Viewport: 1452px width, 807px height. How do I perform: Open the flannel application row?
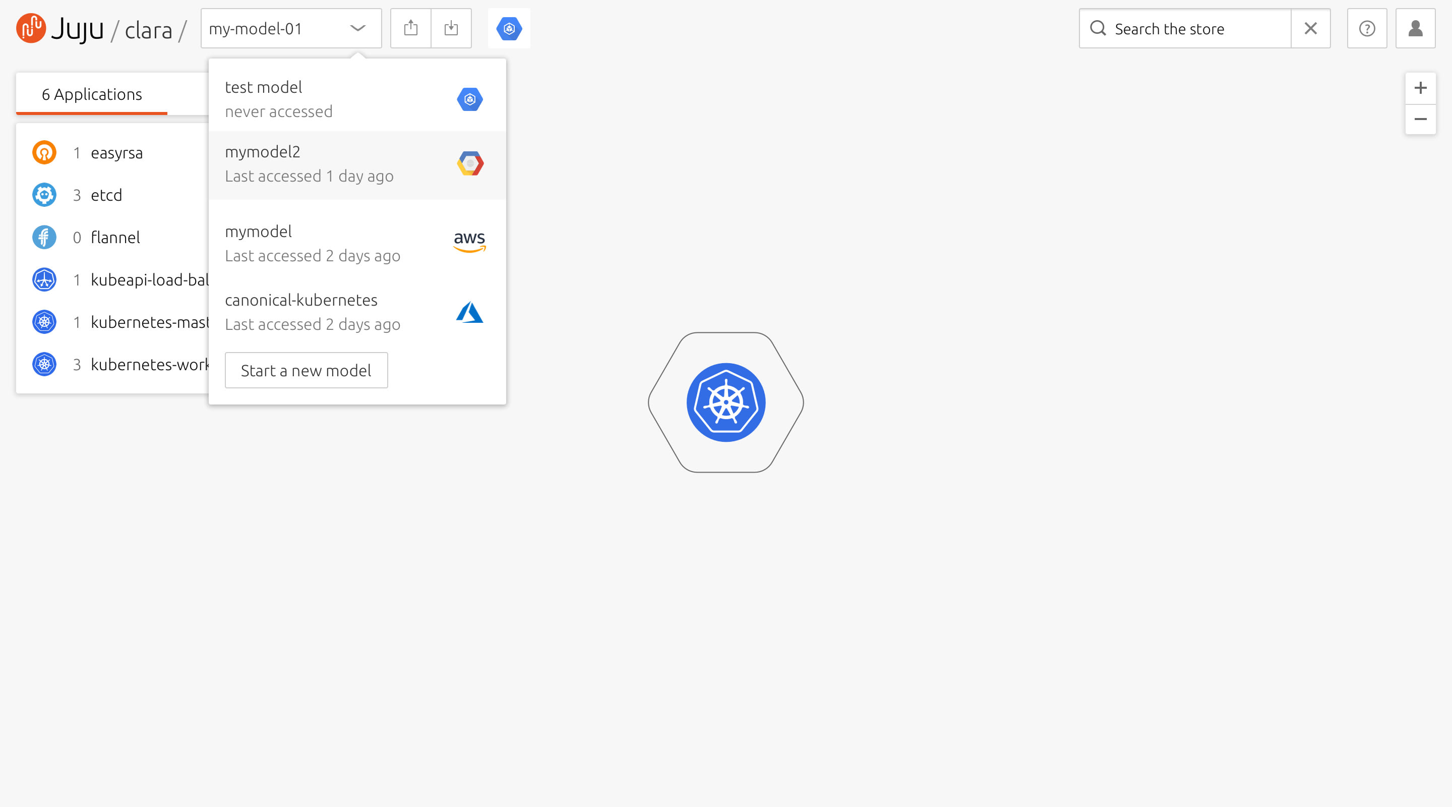(x=113, y=238)
